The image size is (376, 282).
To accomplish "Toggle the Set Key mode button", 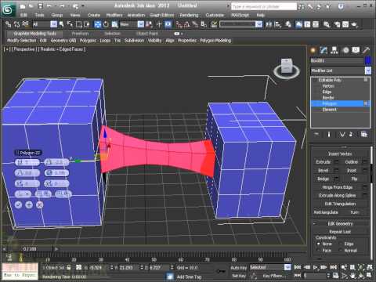I will (239, 276).
